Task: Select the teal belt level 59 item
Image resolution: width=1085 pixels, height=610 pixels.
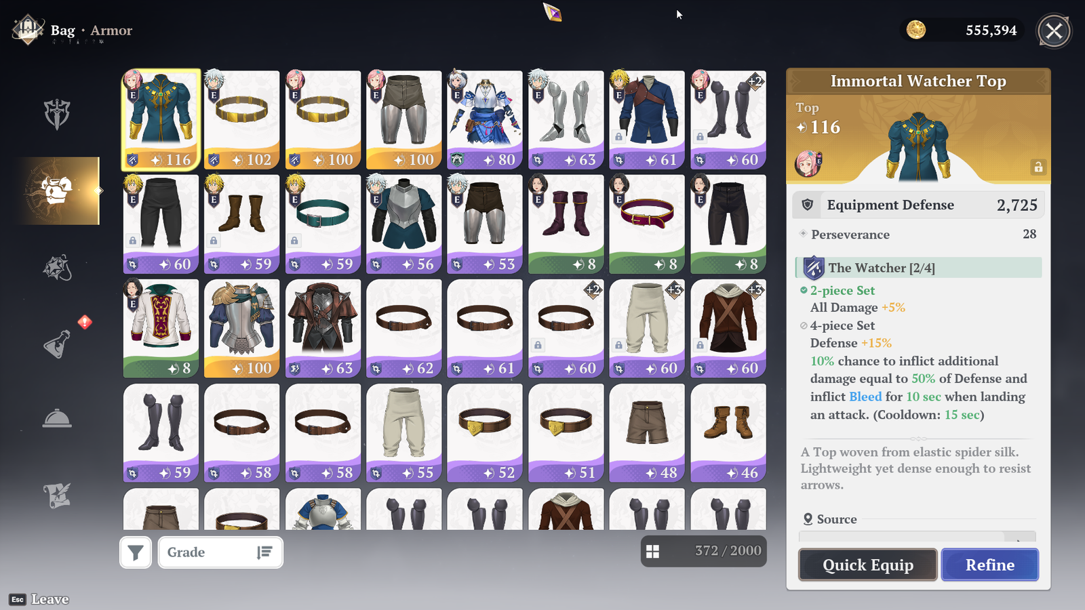Action: coord(323,224)
